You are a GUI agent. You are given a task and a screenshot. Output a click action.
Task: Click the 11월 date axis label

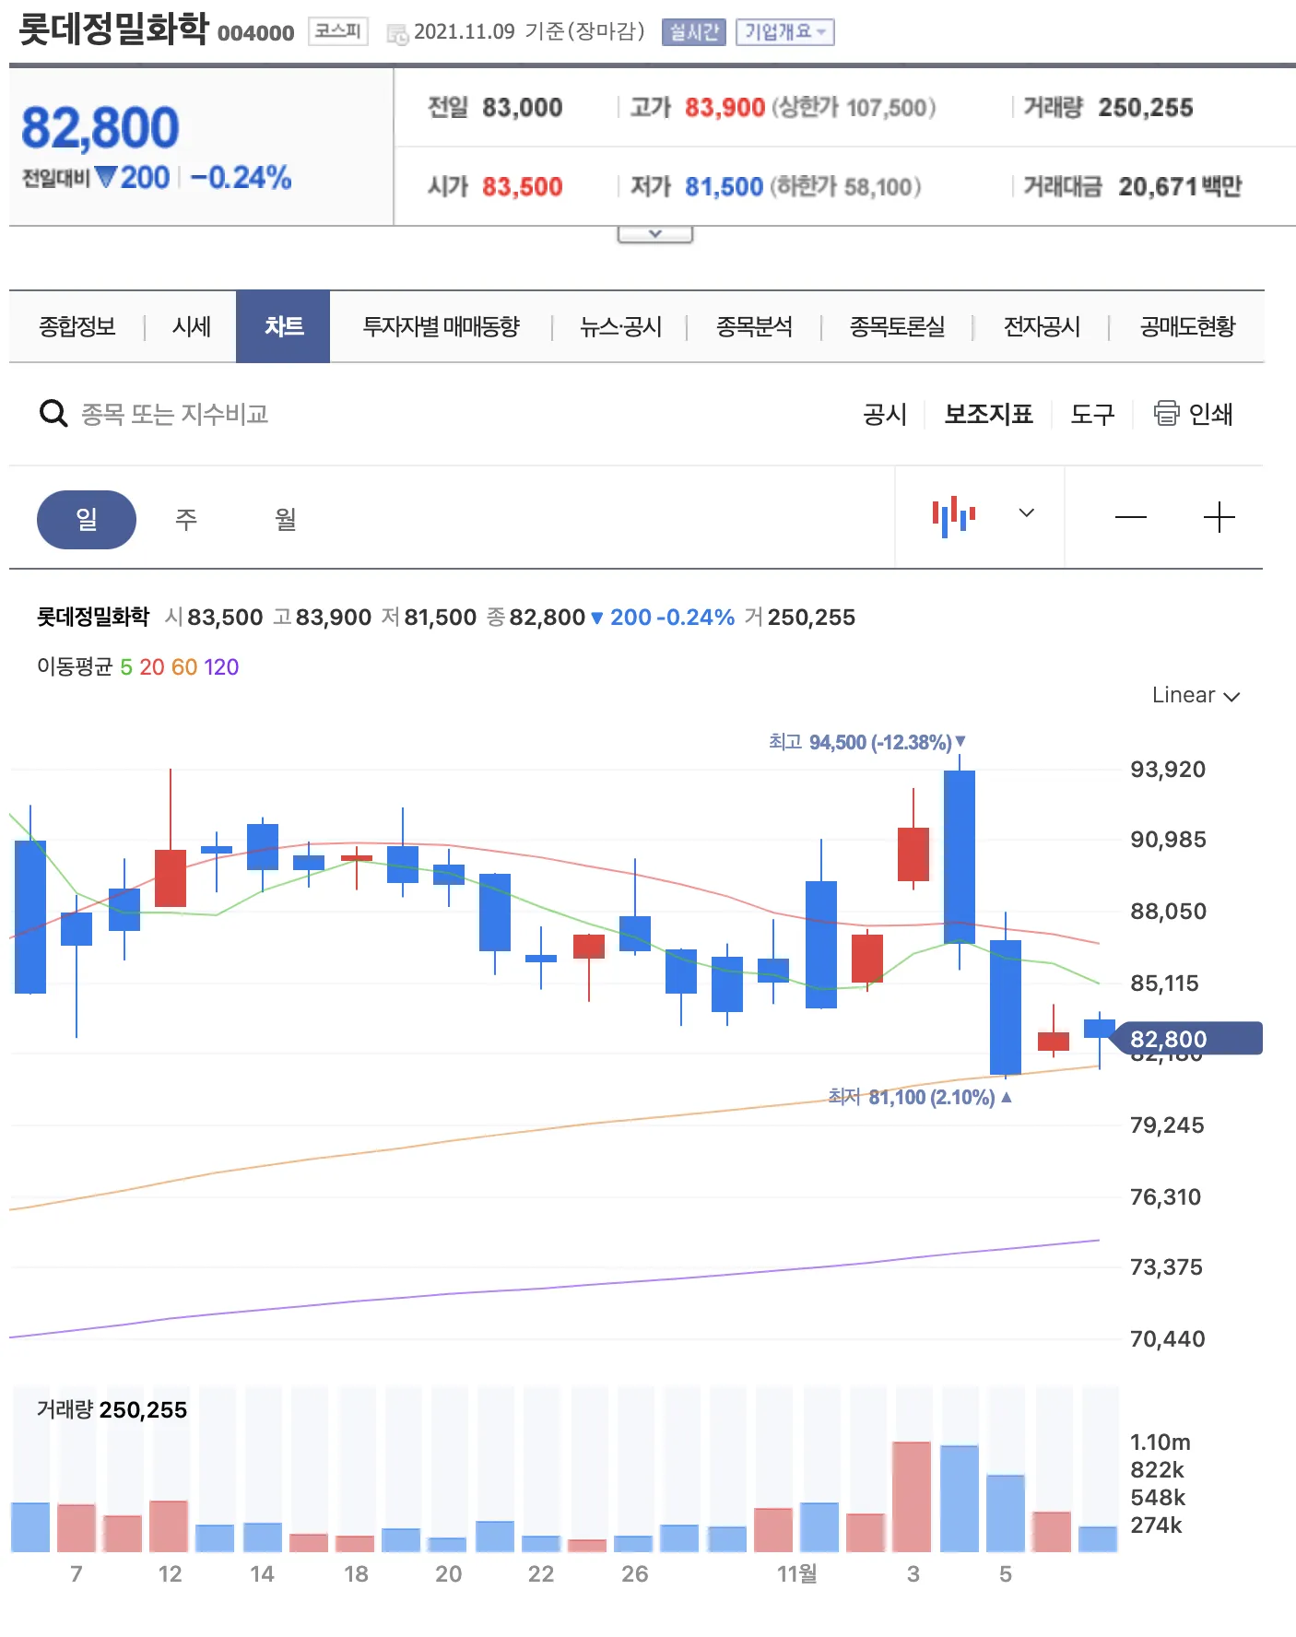point(797,1573)
